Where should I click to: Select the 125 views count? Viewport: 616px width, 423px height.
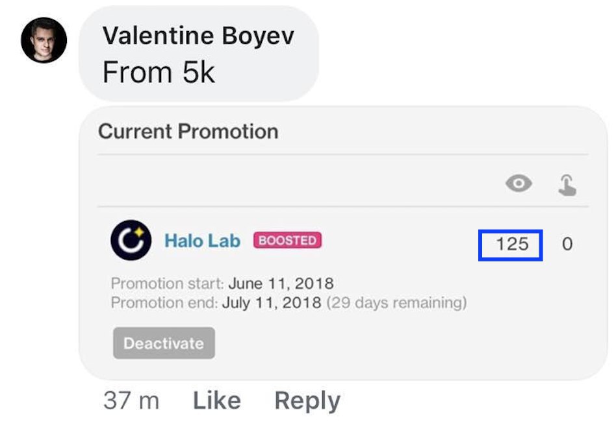[x=511, y=245]
